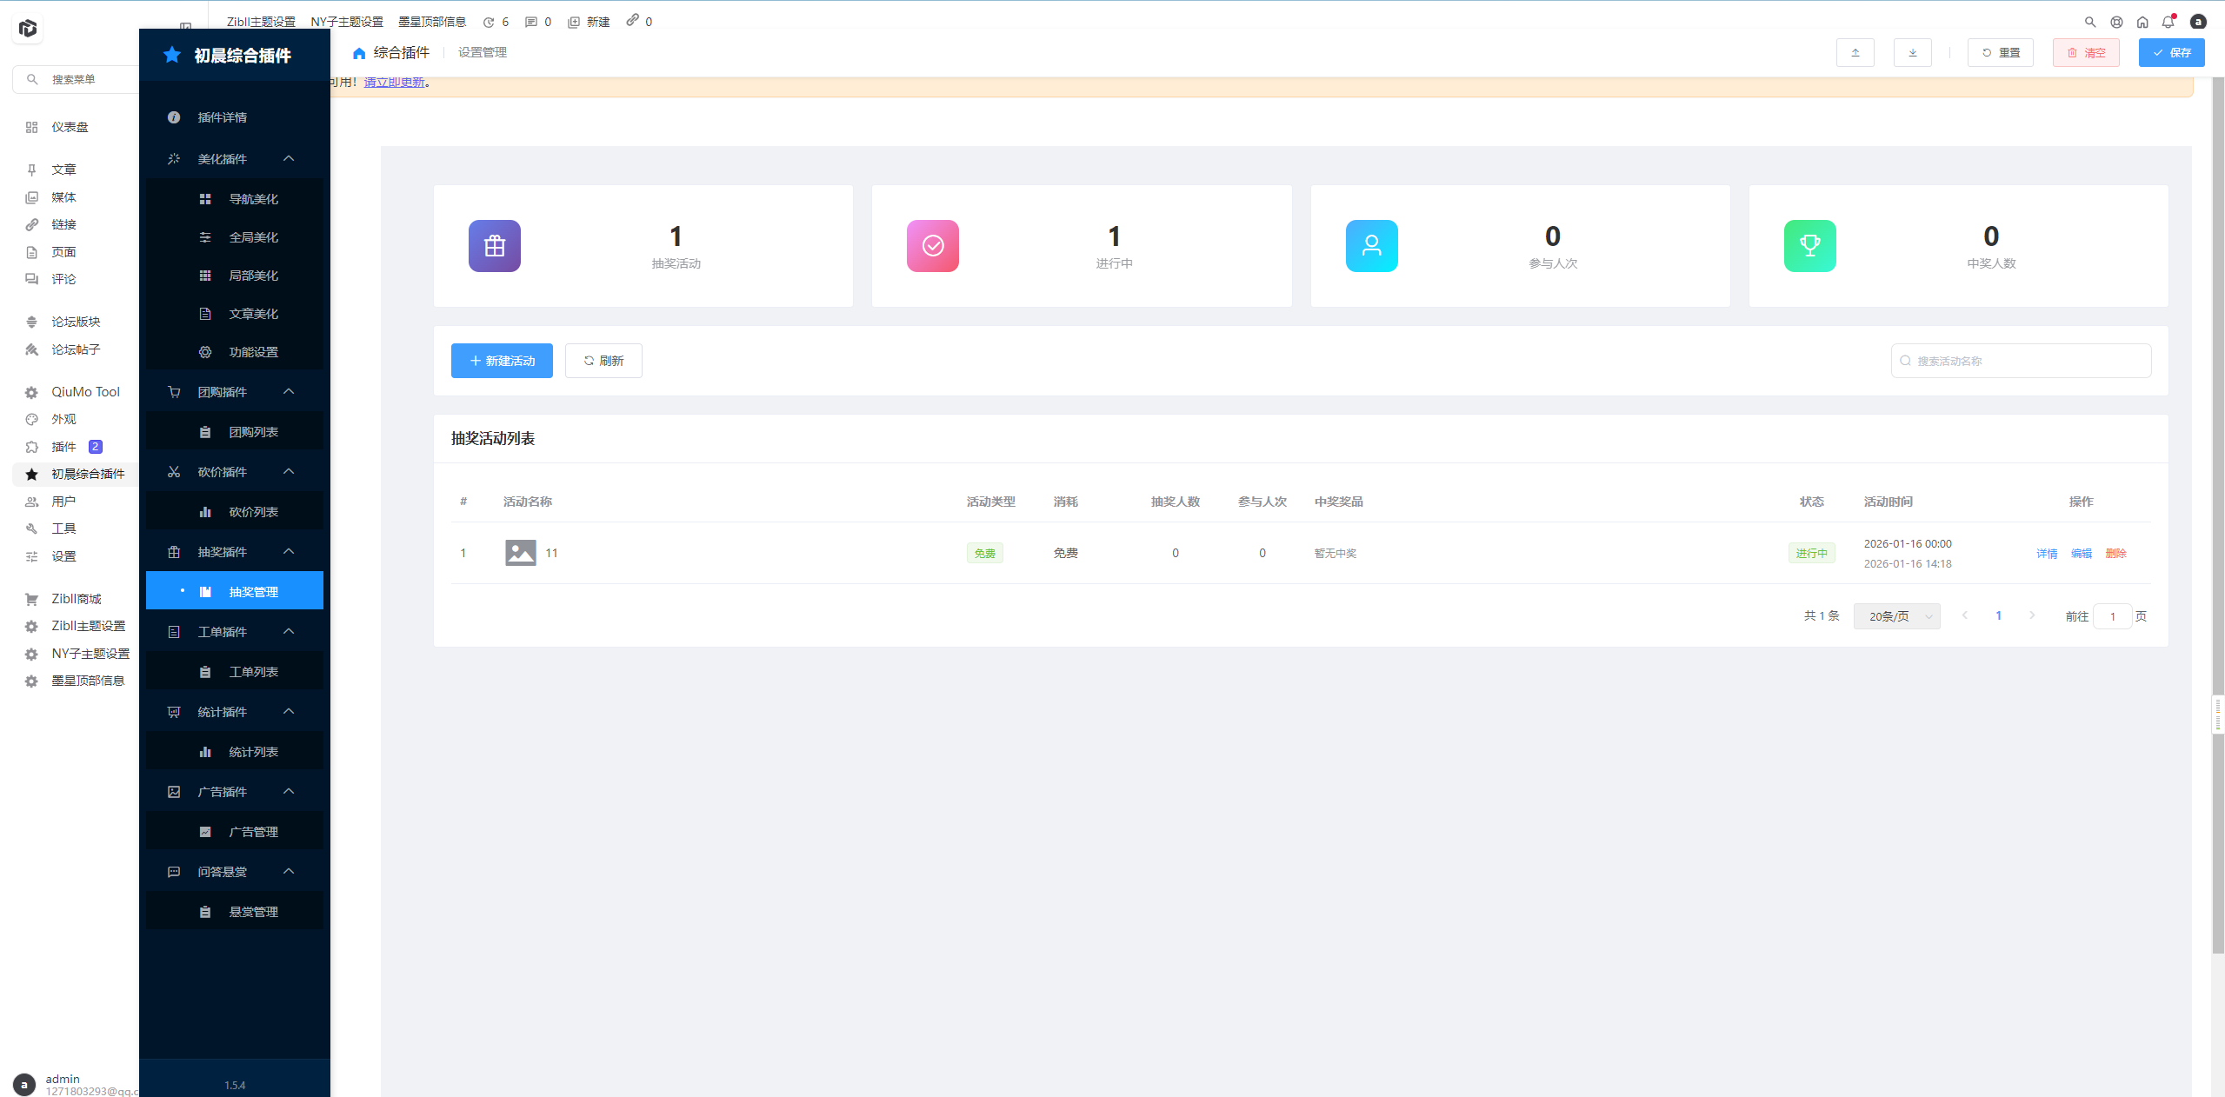Viewport: 2225px width, 1097px height.
Task: Open the 20条/页 page size dropdown
Action: pyautogui.click(x=1896, y=616)
